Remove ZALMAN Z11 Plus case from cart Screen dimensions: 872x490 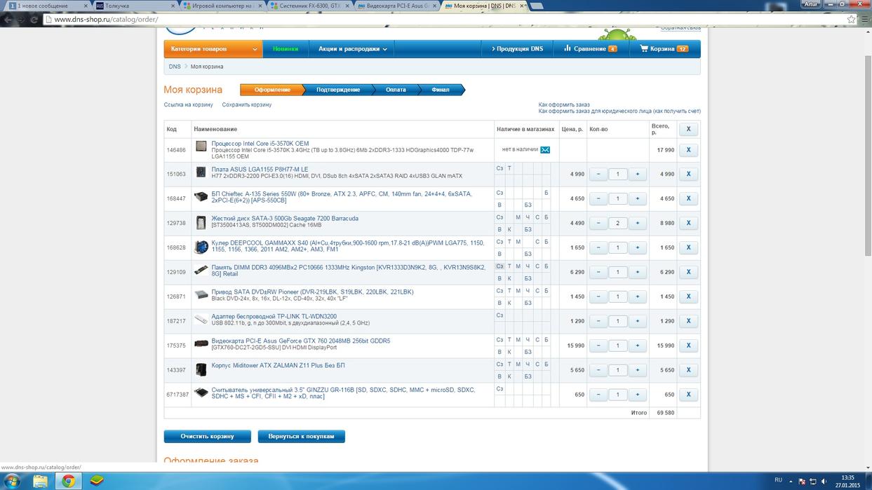point(688,370)
